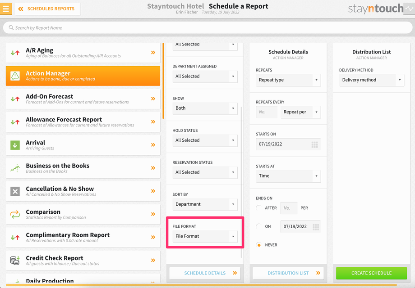Select the Credit Check Report

click(83, 260)
